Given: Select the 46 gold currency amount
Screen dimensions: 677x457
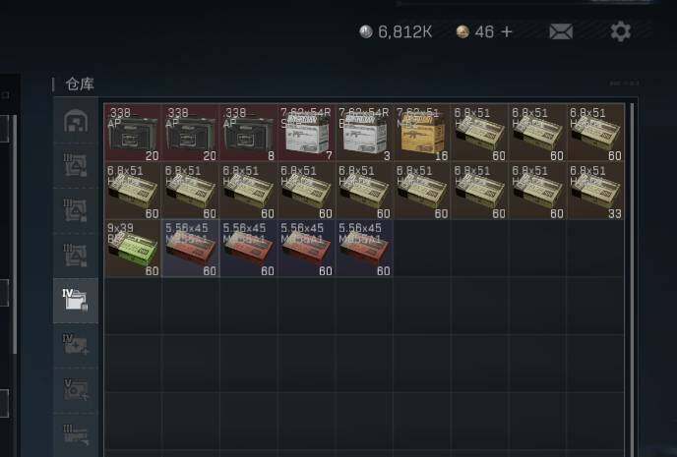Looking at the screenshot, I should point(484,31).
